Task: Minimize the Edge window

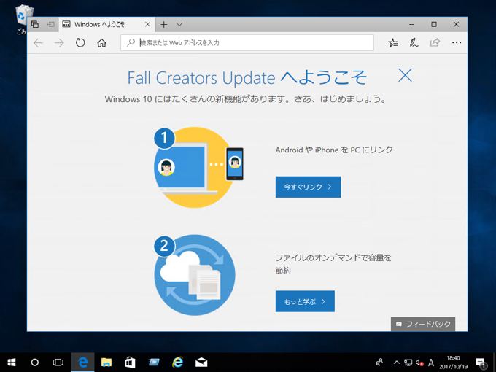Action: coord(412,24)
